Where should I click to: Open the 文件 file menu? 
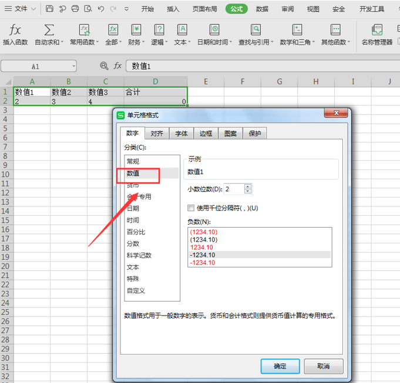tap(20, 9)
